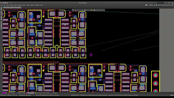
Task: Click the Place Component chip icon
Action: point(85,10)
